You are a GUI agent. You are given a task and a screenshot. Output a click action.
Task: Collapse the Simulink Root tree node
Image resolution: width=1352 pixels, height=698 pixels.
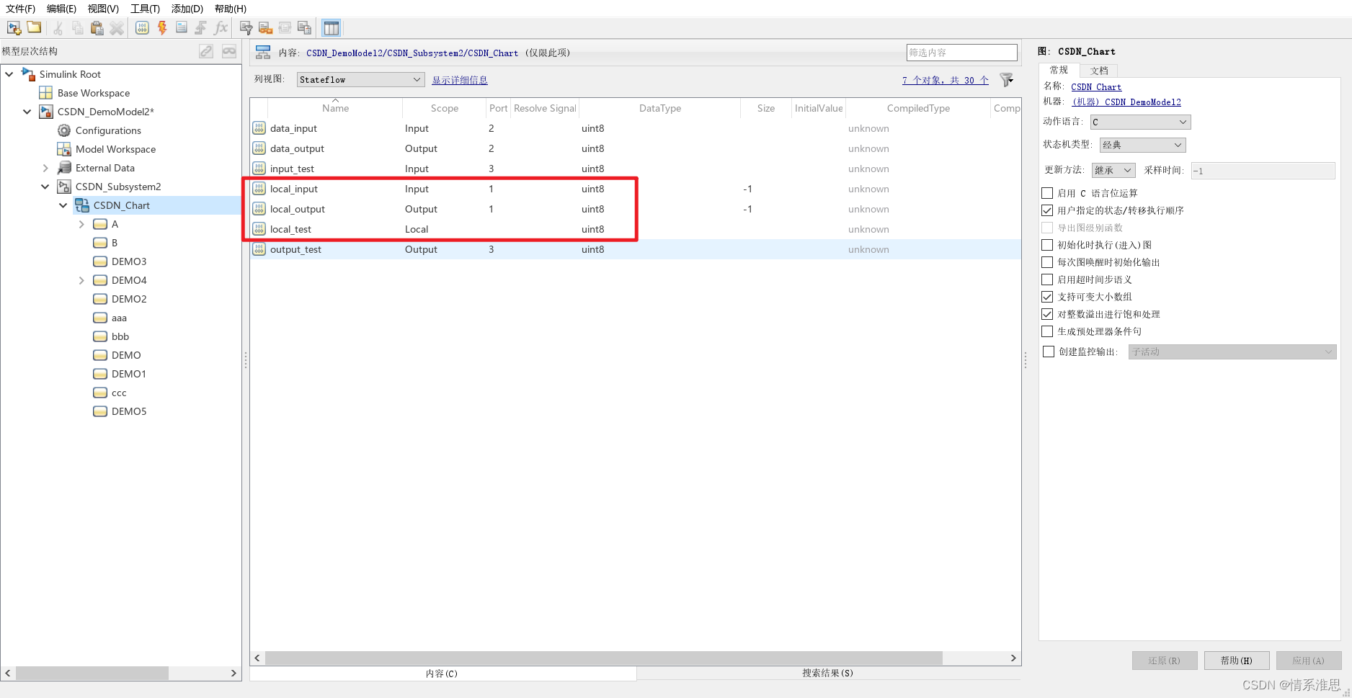pos(9,74)
